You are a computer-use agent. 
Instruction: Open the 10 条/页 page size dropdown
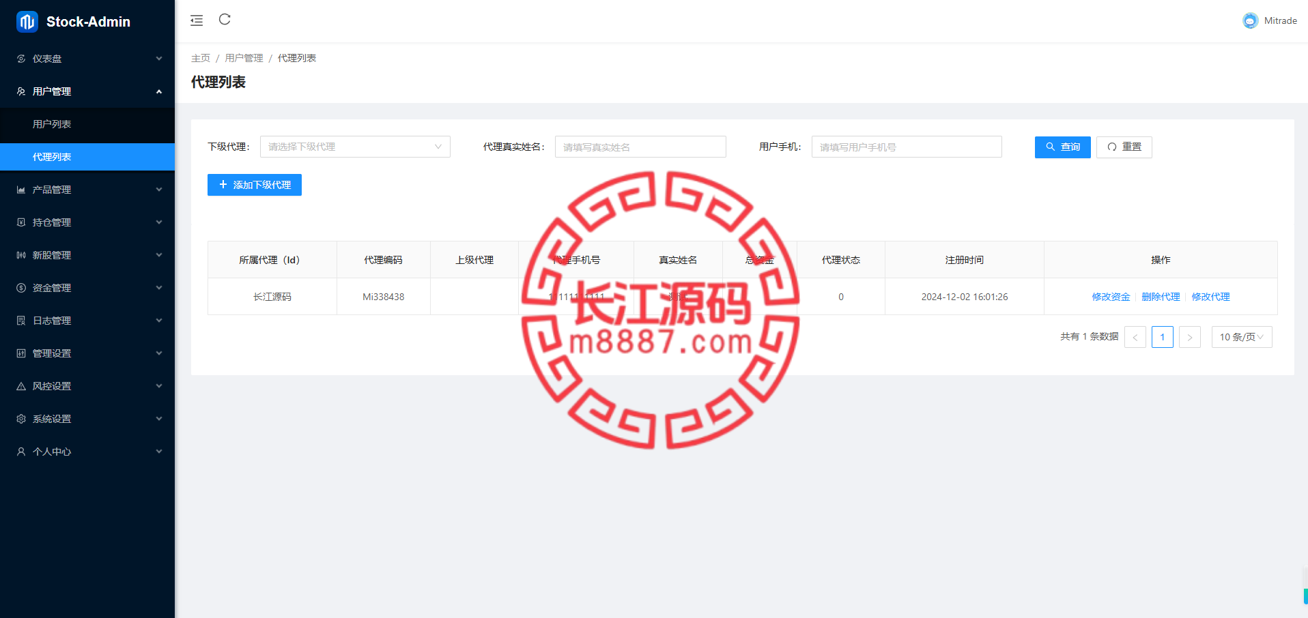tap(1242, 337)
